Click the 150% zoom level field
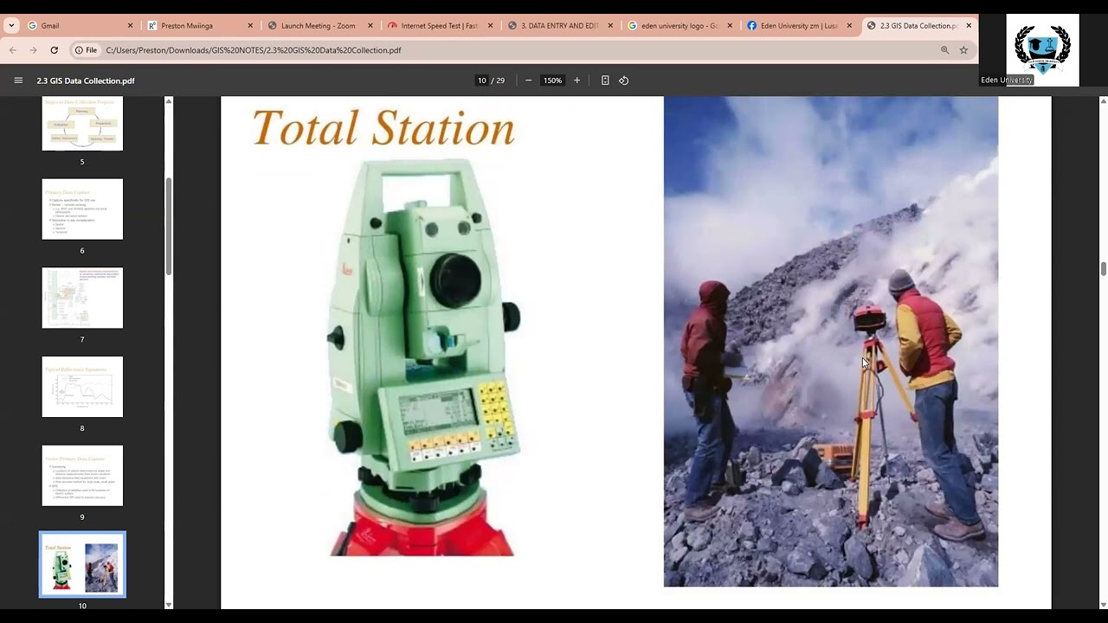 552,80
